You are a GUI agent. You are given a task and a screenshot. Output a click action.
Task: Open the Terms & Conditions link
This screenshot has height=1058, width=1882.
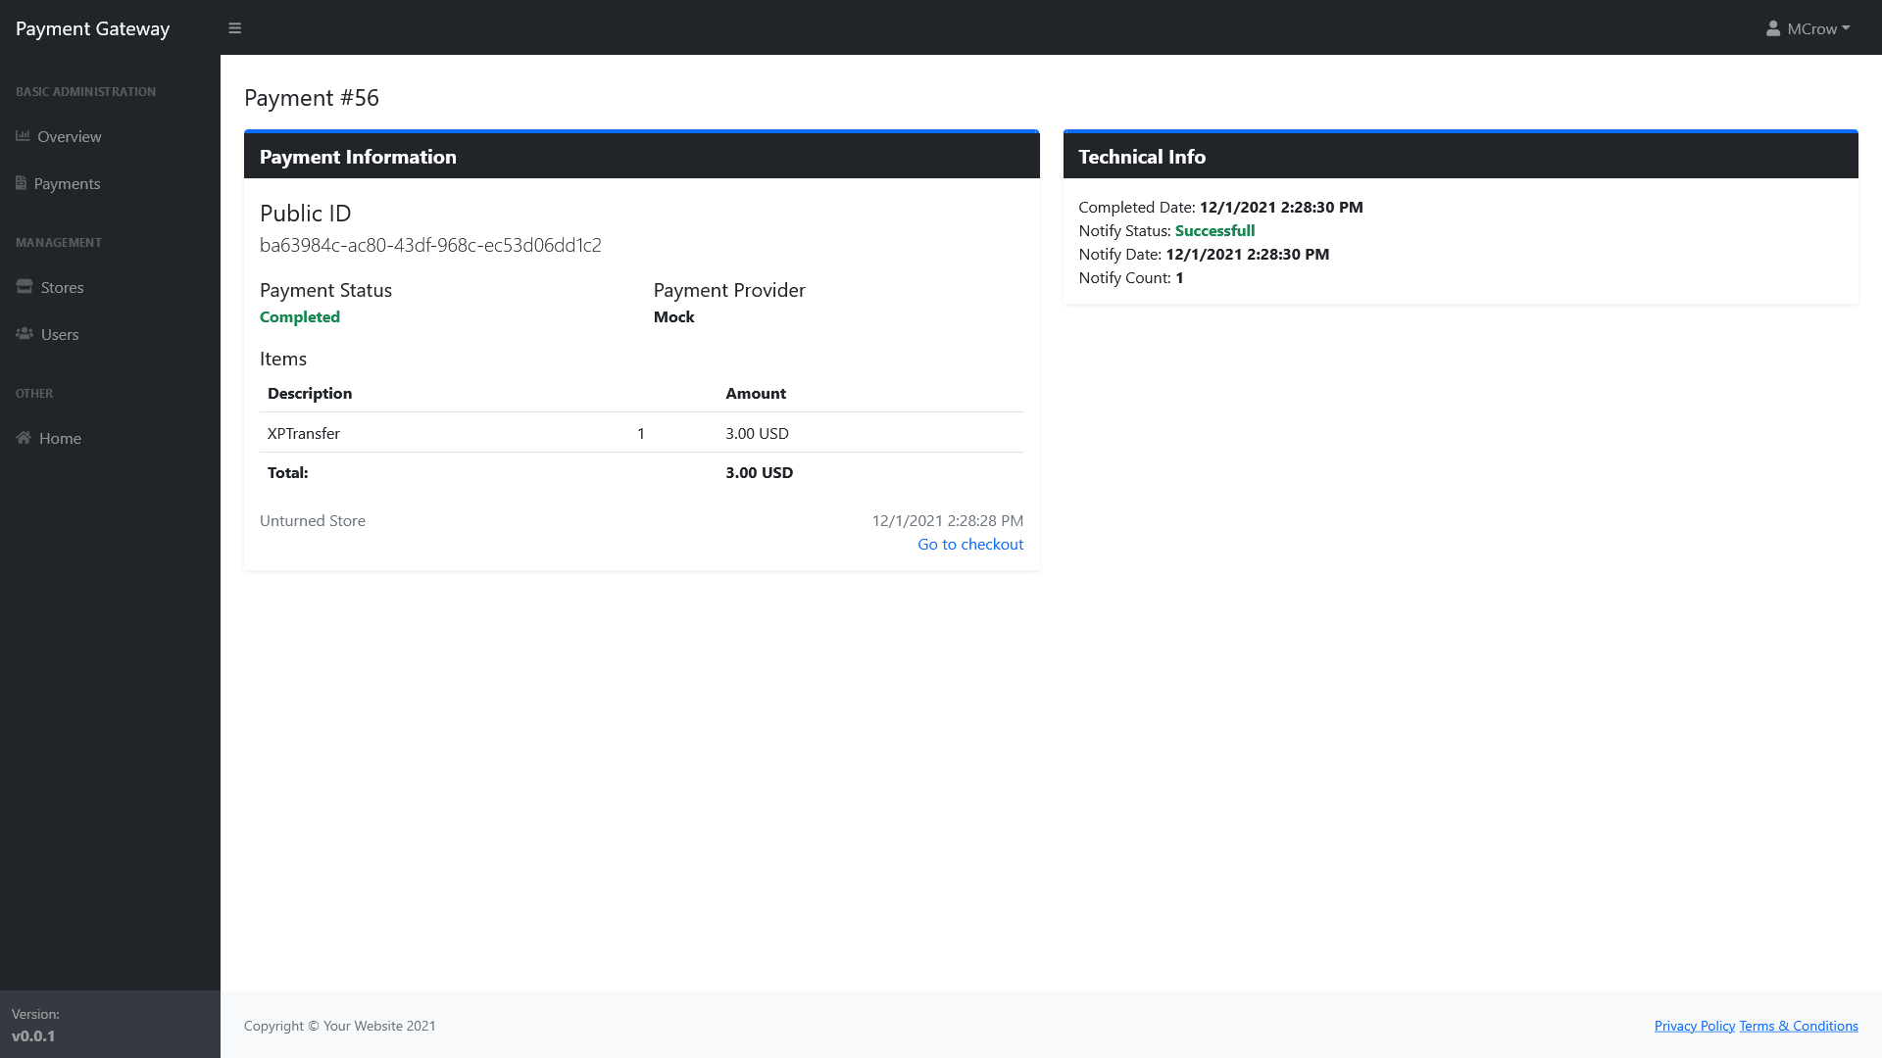point(1799,1026)
